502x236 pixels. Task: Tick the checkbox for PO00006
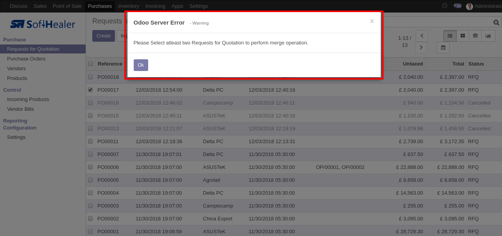(90, 167)
